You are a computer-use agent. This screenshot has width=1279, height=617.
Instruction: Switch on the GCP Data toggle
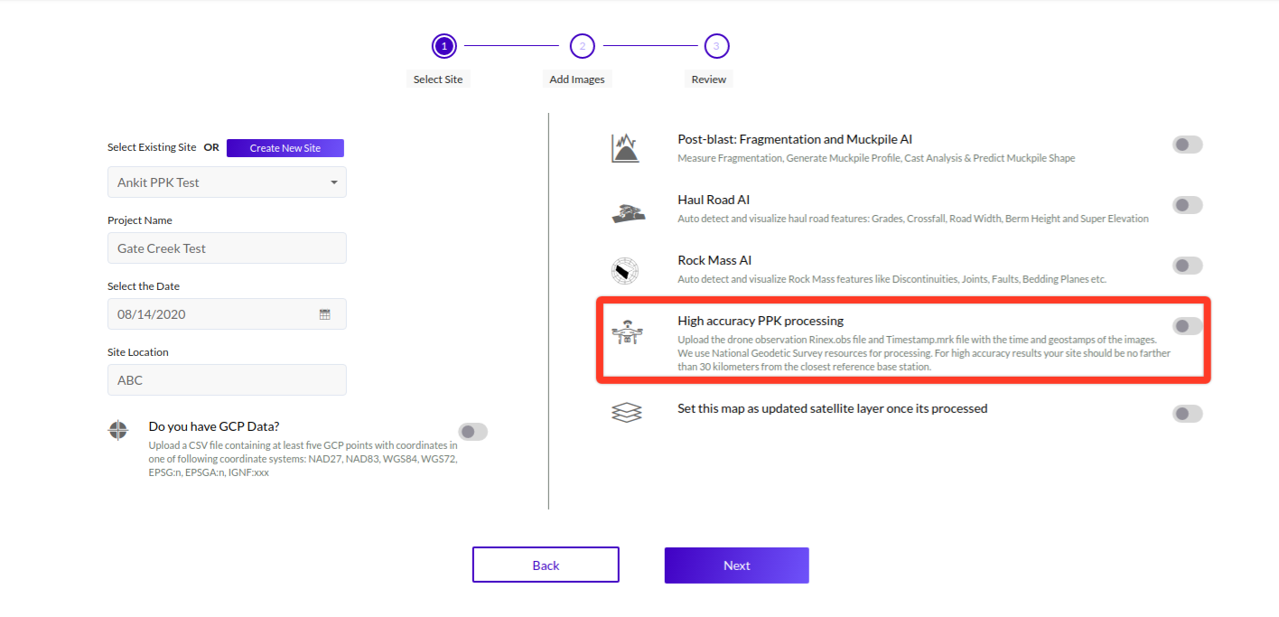tap(472, 432)
